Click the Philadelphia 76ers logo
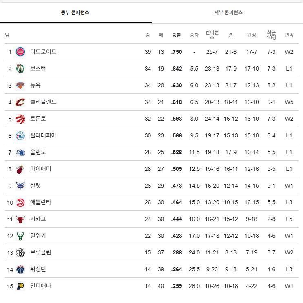303x303 pixels. coord(20,135)
